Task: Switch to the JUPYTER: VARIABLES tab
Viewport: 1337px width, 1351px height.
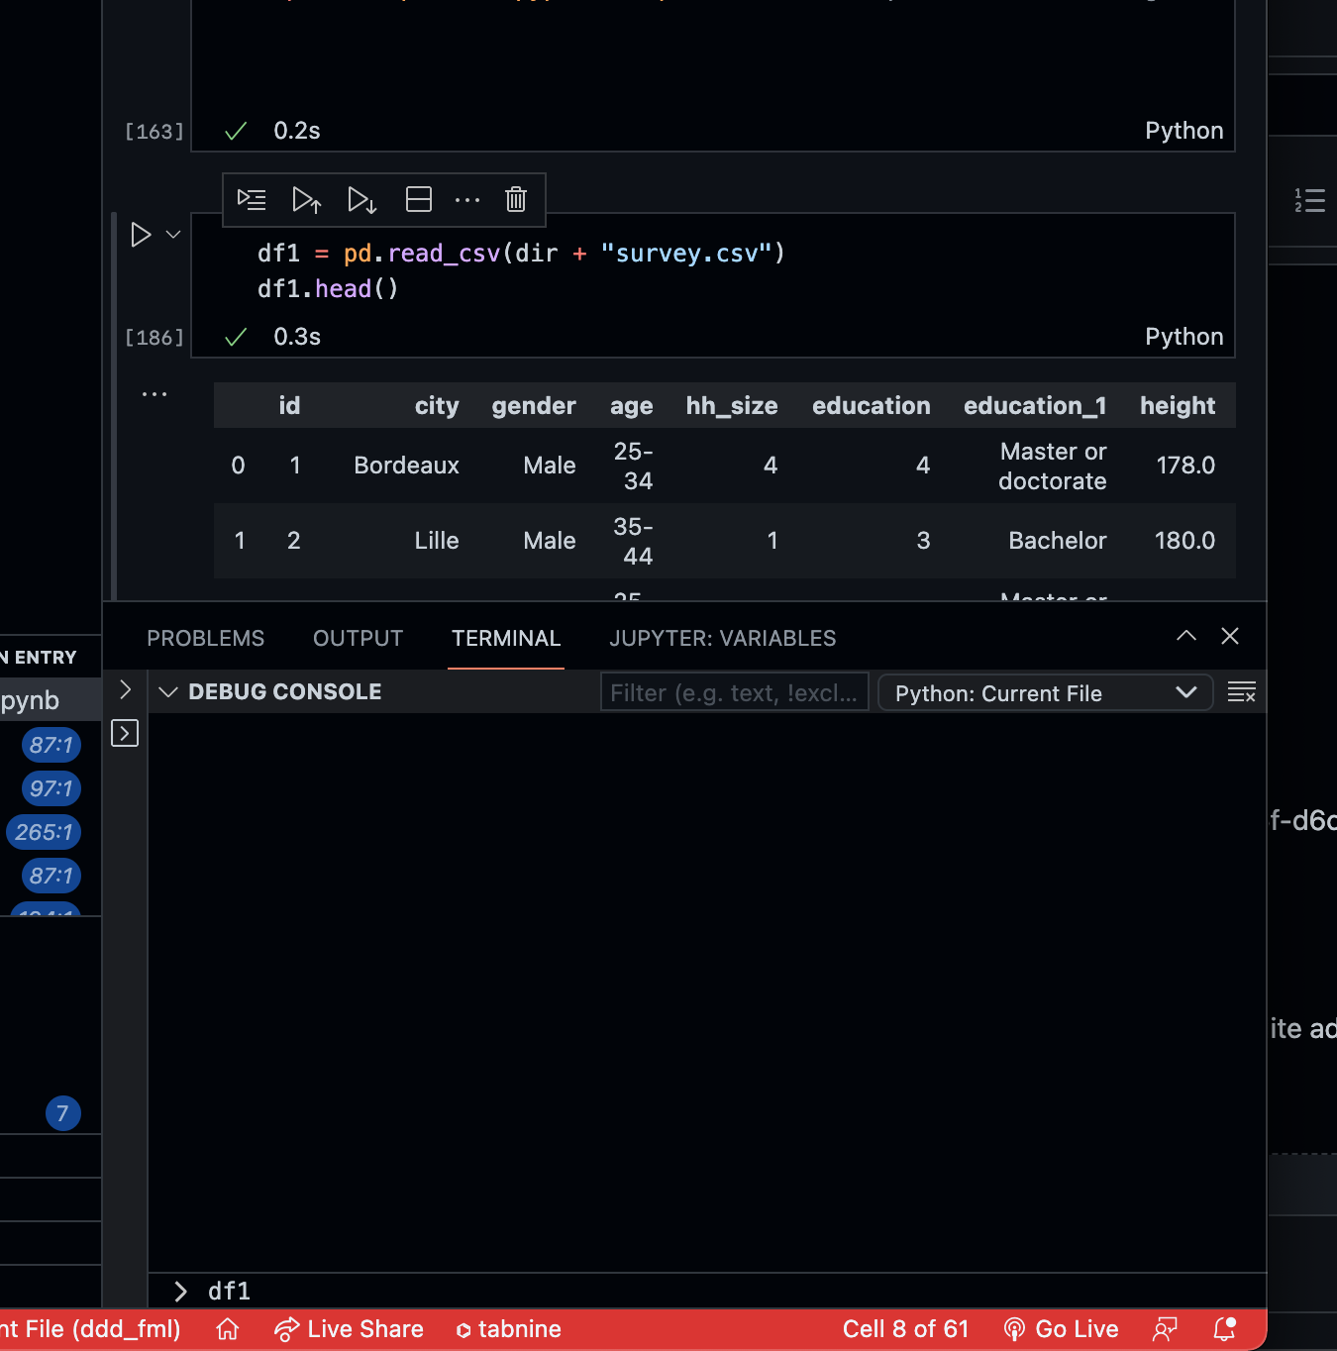Action: pos(722,638)
